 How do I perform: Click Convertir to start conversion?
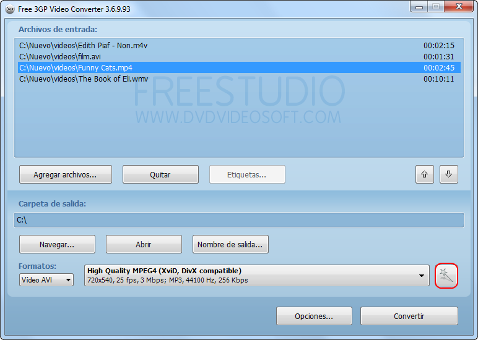click(x=409, y=316)
